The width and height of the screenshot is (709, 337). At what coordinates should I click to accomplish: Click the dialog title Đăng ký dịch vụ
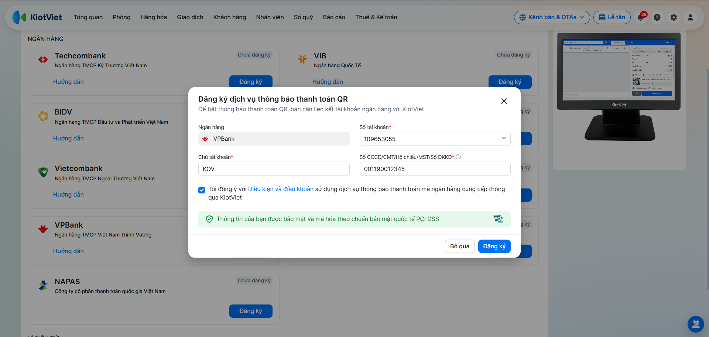(273, 99)
